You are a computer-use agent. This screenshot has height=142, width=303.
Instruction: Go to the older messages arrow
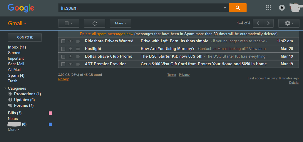[x=268, y=24]
